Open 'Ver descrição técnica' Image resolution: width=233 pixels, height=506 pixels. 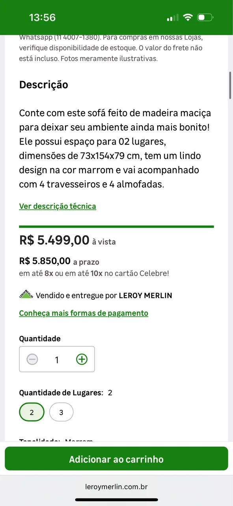pyautogui.click(x=57, y=206)
